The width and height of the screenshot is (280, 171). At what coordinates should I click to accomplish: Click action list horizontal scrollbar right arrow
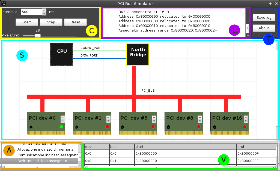point(76,168)
